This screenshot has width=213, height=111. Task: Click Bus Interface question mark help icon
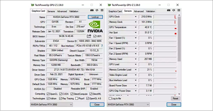tap(102, 46)
